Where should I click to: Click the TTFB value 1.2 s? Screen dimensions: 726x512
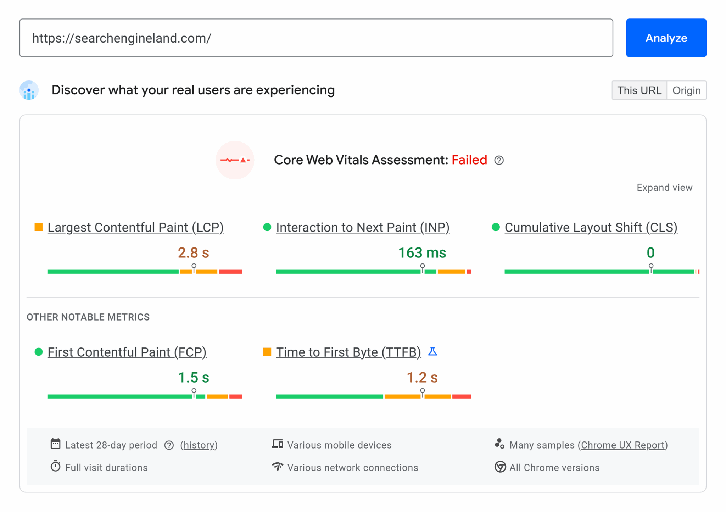pyautogui.click(x=422, y=378)
